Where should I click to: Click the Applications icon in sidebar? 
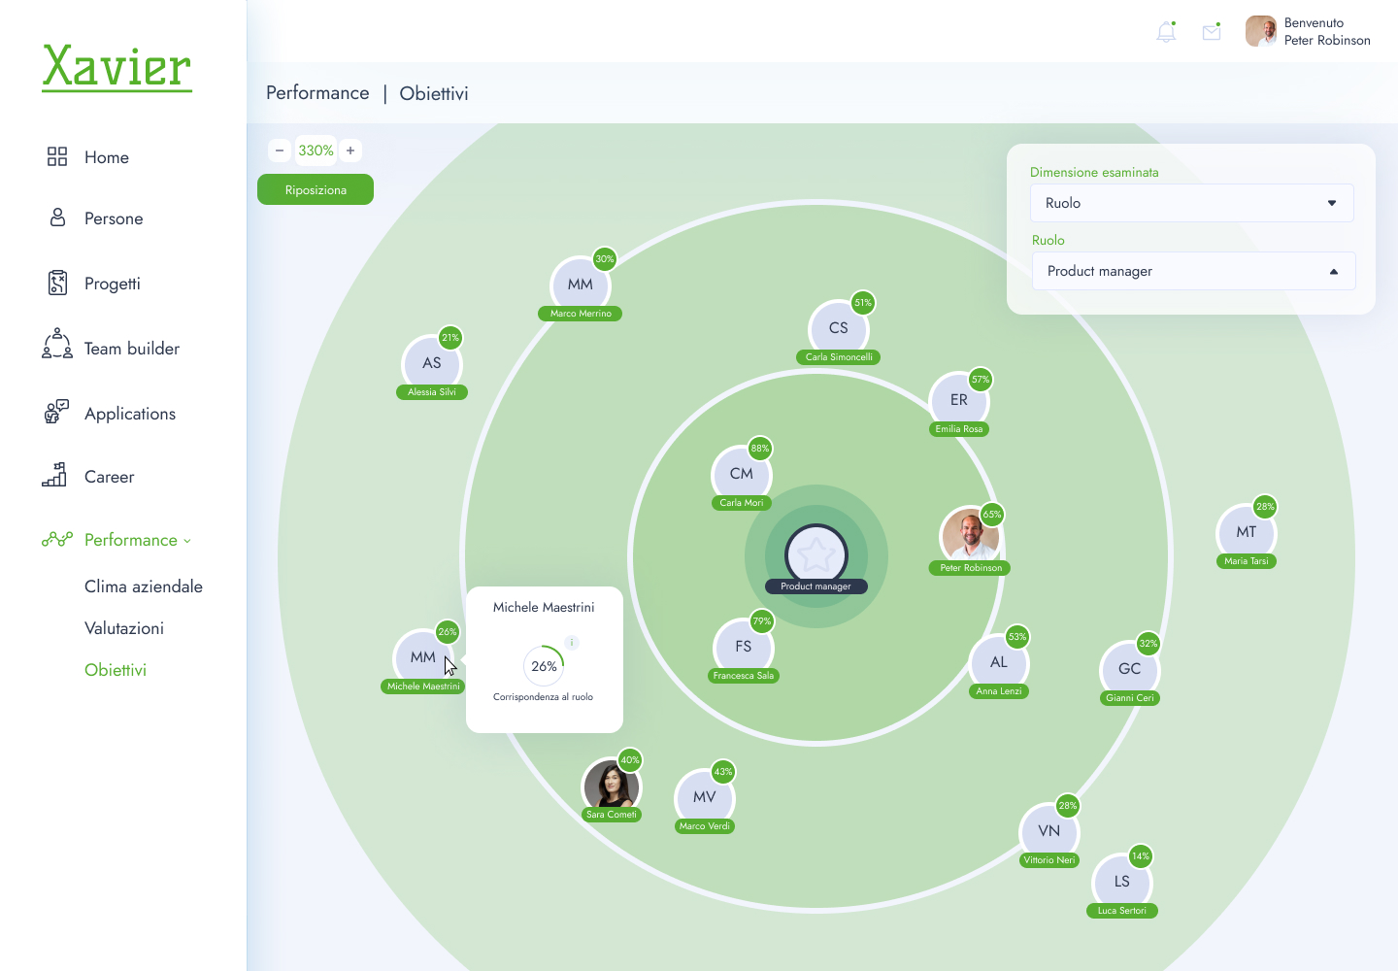point(57,412)
